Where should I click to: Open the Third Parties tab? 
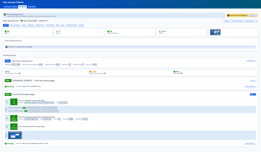[50, 25]
